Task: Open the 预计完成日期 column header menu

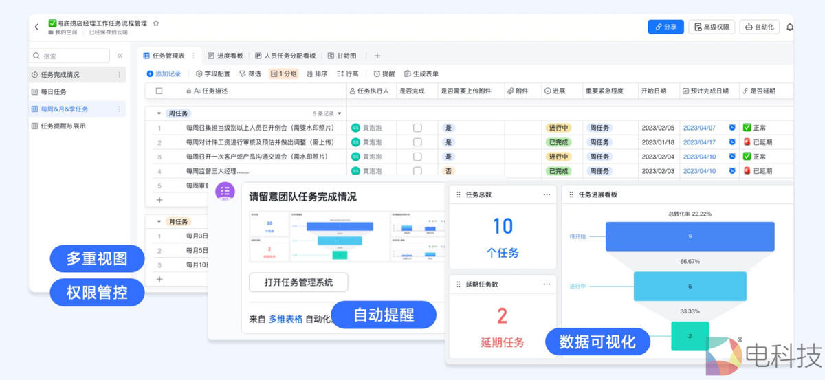Action: click(708, 91)
